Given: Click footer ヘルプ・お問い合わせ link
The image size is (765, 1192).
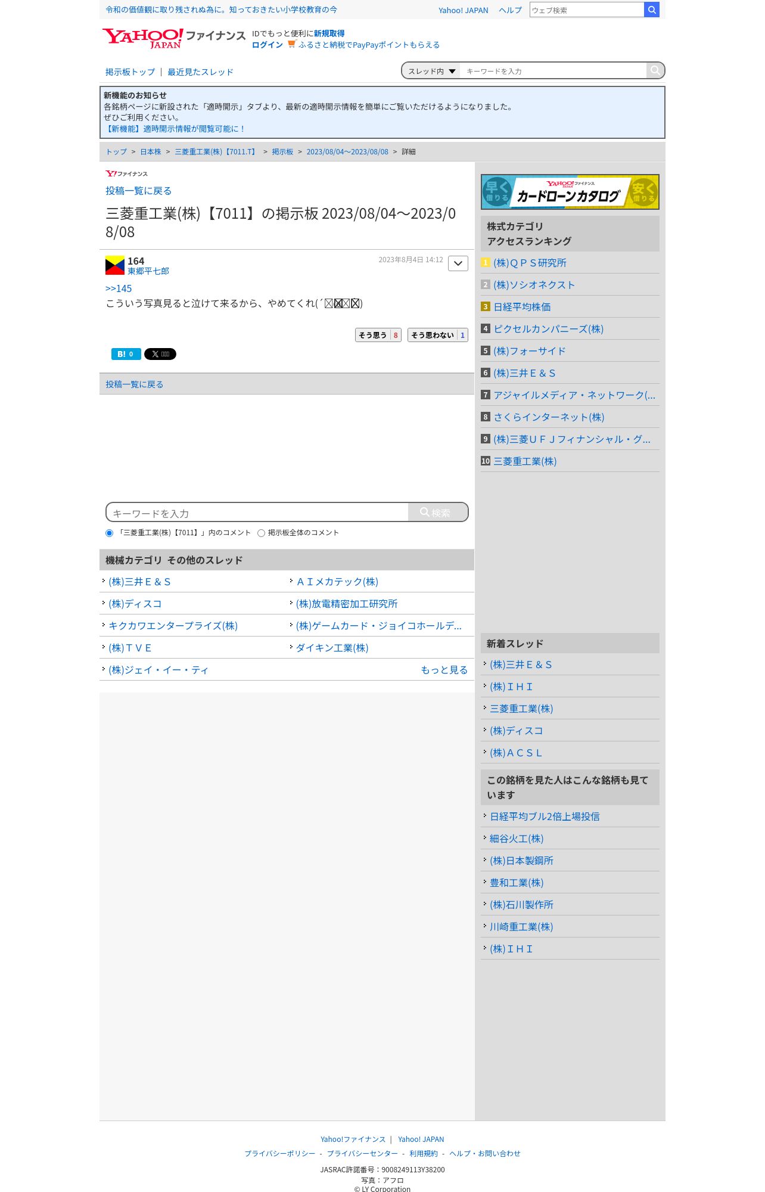Looking at the screenshot, I should click(x=484, y=1153).
